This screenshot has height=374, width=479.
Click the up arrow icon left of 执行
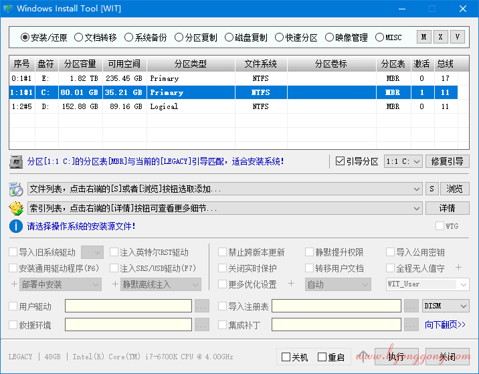click(363, 357)
